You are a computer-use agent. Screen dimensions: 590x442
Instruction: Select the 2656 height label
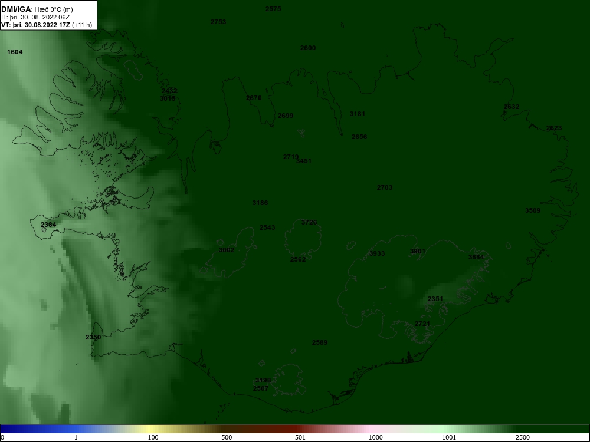click(359, 137)
